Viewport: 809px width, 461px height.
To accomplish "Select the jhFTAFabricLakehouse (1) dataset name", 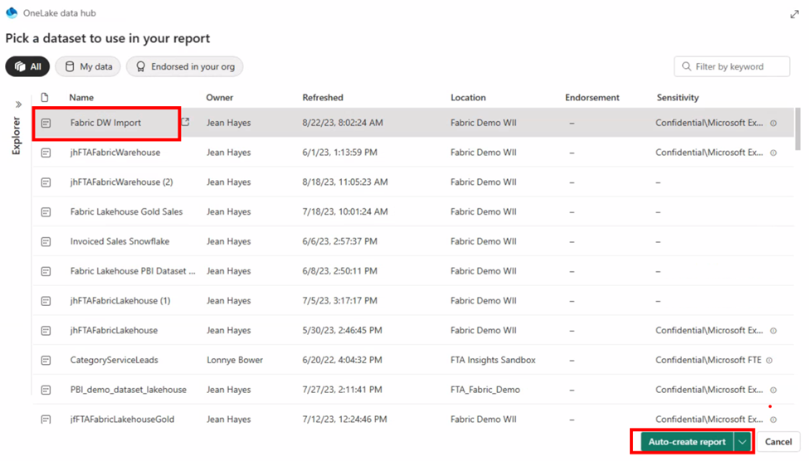I will coord(120,301).
